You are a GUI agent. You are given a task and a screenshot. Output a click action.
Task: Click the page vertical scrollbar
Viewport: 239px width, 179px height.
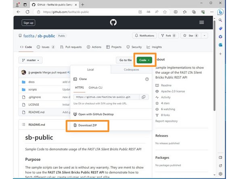pyautogui.click(x=214, y=65)
